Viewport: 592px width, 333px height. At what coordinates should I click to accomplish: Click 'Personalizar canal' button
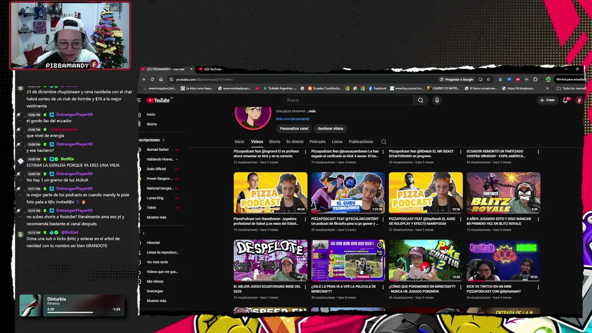coord(294,129)
